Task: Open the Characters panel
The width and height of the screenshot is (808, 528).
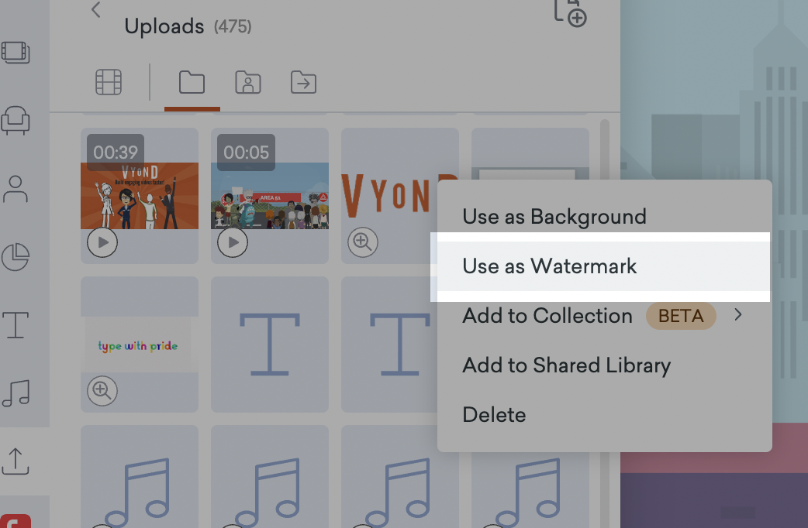Action: coord(16,188)
